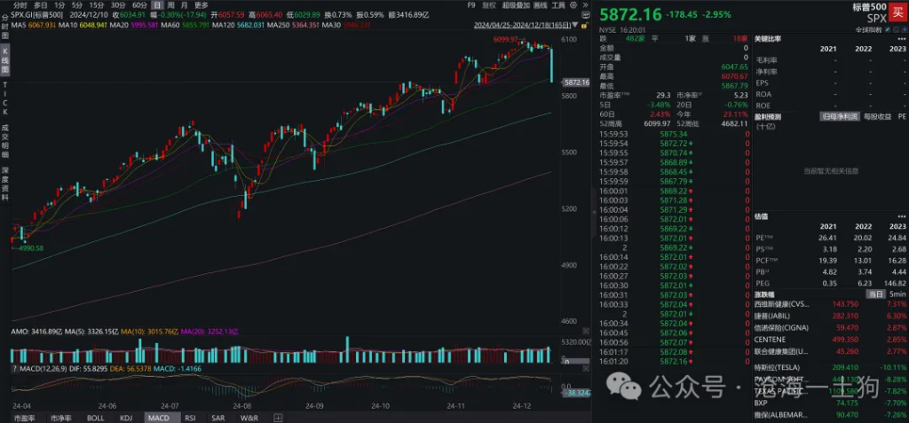
Task: Click the red 买 (buy) button
Action: click(x=897, y=8)
